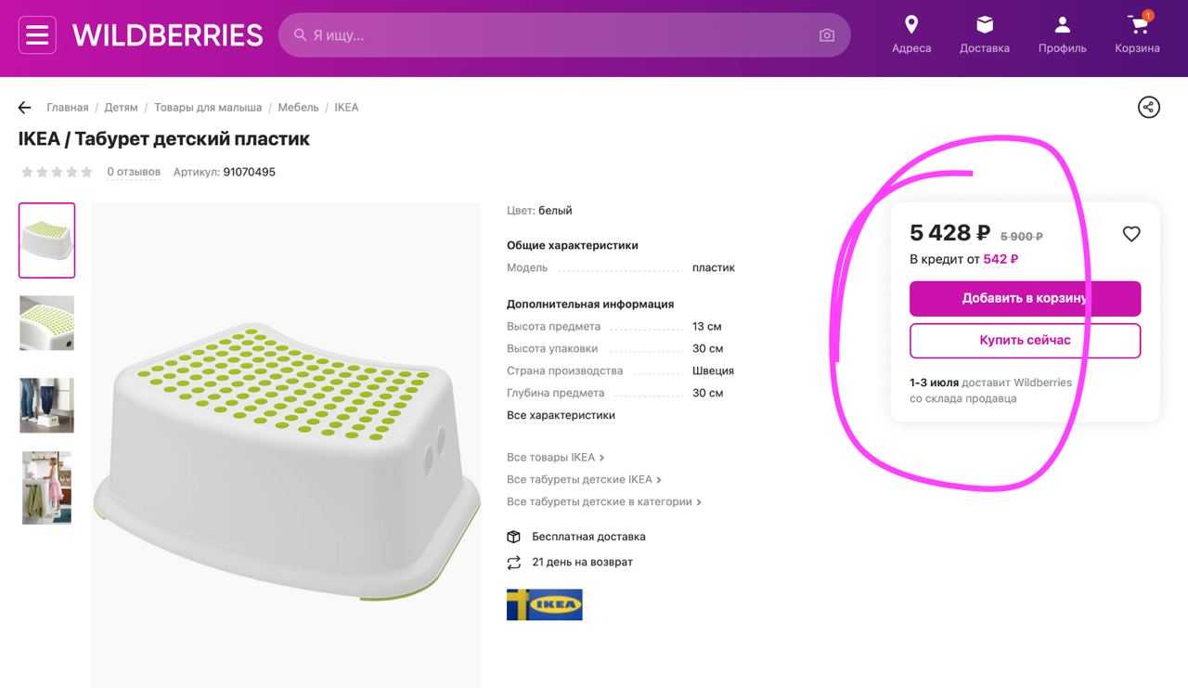Select Товары для малыша breadcrumb

point(208,108)
